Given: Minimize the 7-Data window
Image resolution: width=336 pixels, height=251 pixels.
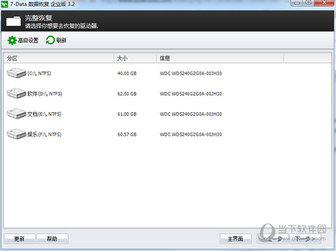Looking at the screenshot, I should pyautogui.click(x=297, y=3).
